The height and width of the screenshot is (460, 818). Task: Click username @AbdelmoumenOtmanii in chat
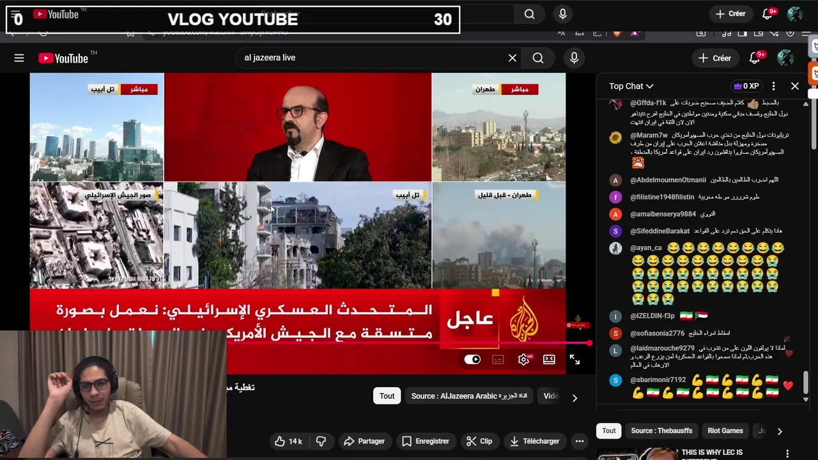(668, 180)
